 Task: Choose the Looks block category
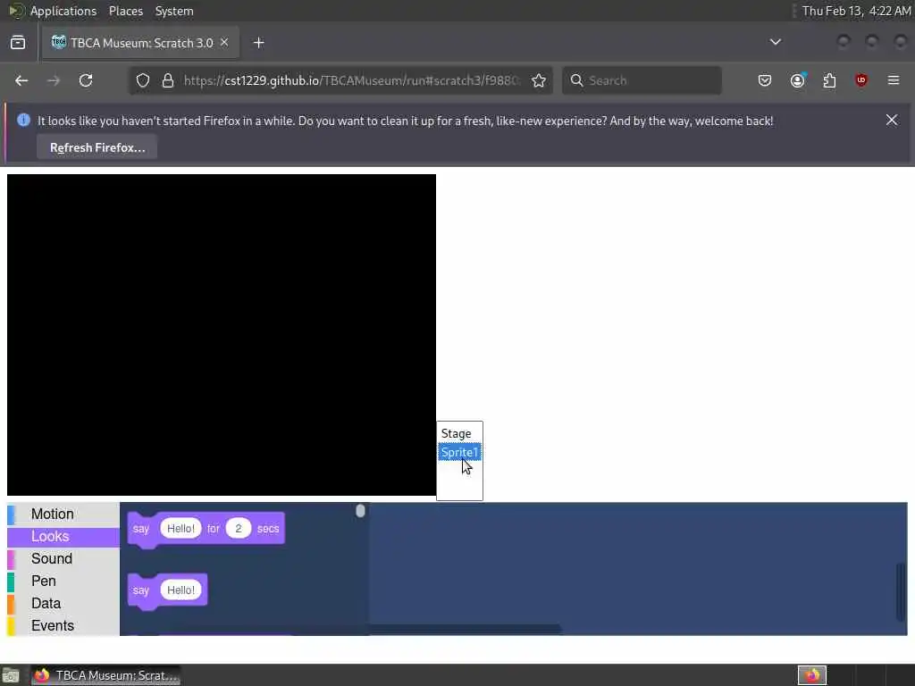coord(63,536)
